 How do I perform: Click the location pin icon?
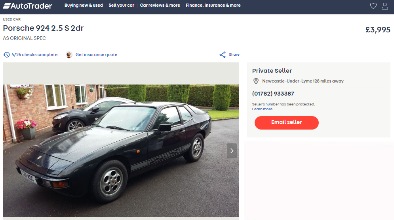[x=256, y=81]
